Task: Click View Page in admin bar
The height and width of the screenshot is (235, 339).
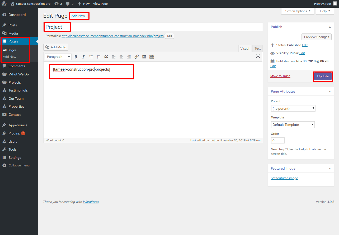Action: point(100,4)
